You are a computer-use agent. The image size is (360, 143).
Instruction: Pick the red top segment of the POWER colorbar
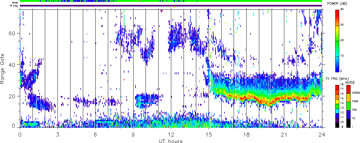click(x=337, y=14)
